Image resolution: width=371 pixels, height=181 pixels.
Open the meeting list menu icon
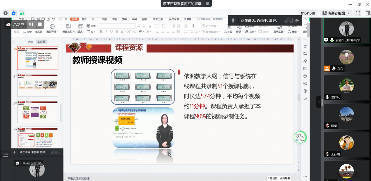point(6,155)
